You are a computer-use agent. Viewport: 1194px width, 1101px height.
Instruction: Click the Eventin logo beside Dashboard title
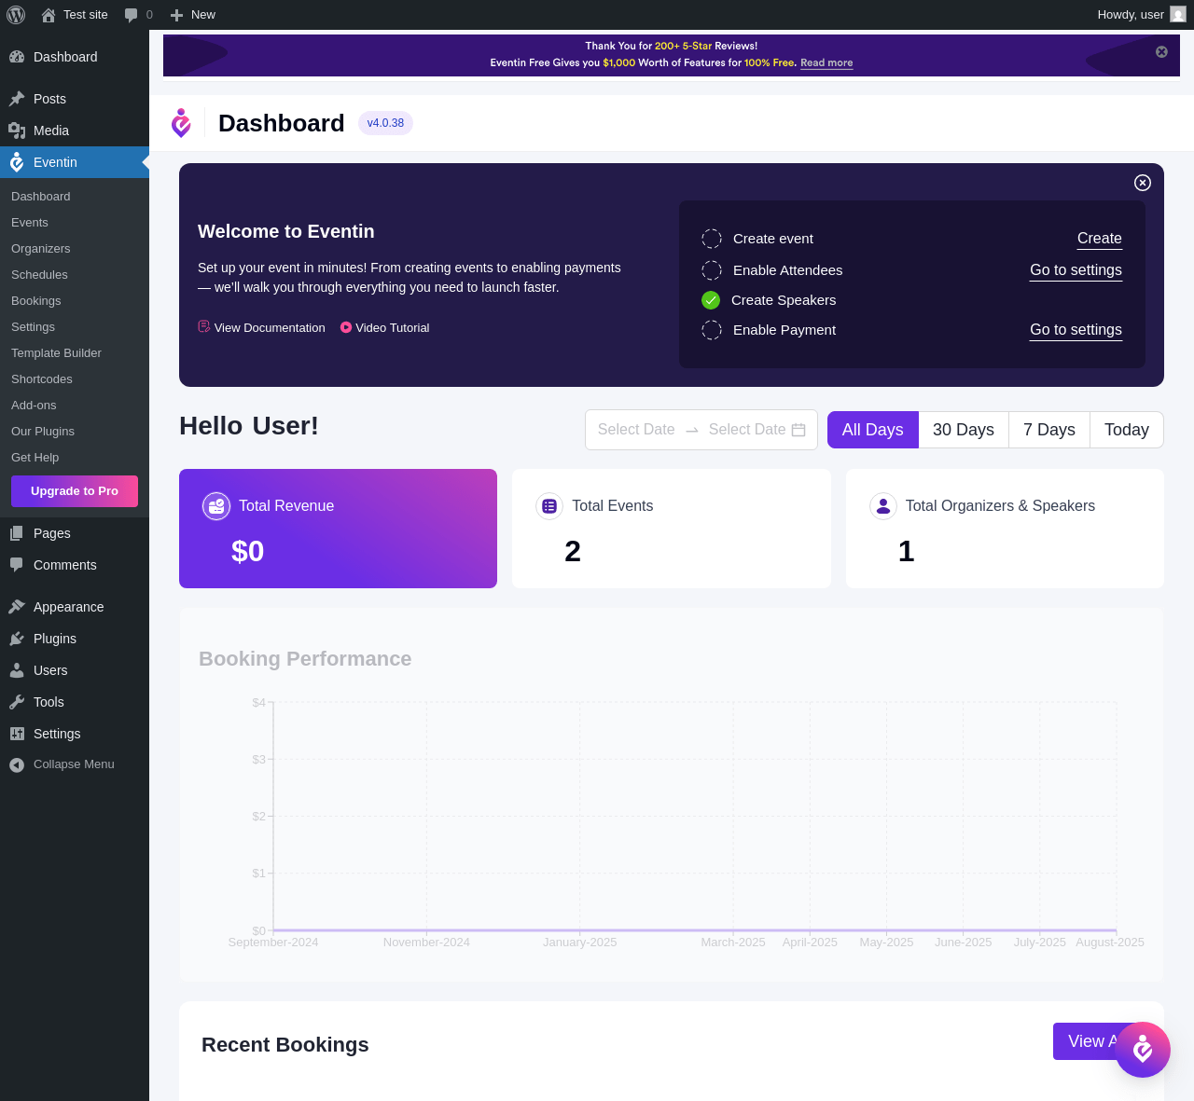point(181,123)
